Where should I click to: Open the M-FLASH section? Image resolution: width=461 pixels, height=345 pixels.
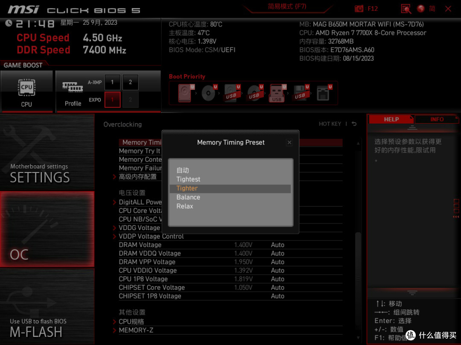pos(47,306)
